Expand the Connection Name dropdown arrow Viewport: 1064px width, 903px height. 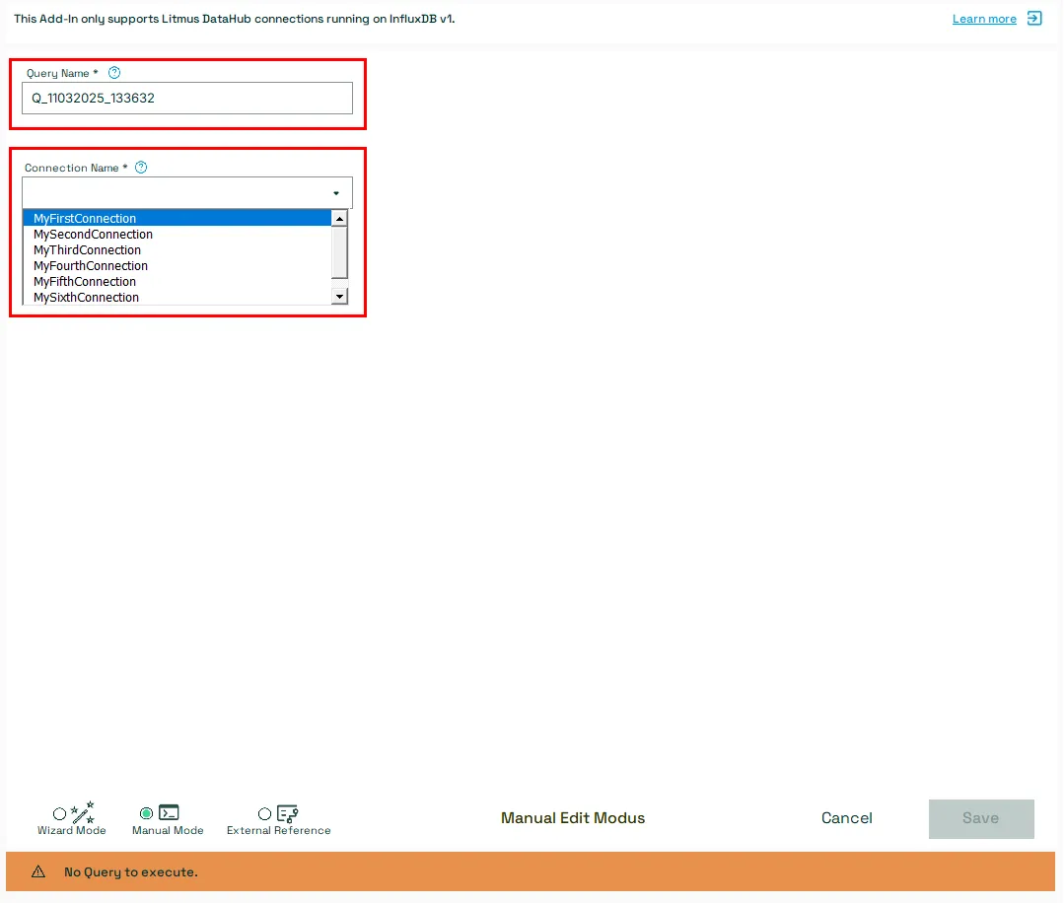coord(336,193)
